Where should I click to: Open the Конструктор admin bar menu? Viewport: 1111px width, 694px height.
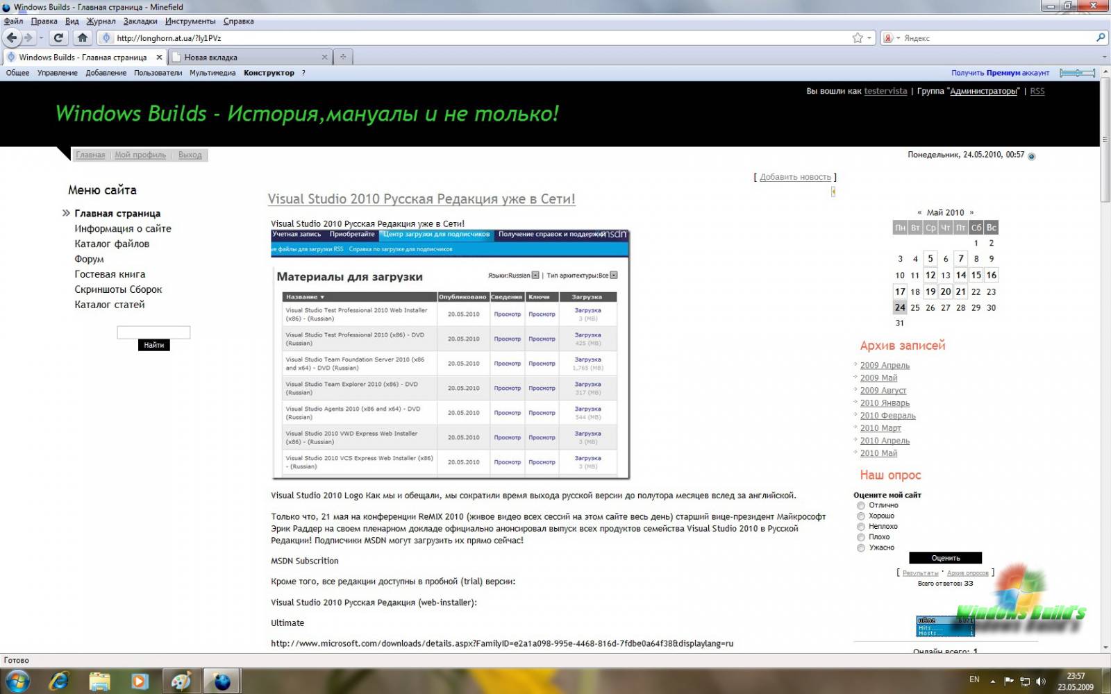click(x=269, y=73)
